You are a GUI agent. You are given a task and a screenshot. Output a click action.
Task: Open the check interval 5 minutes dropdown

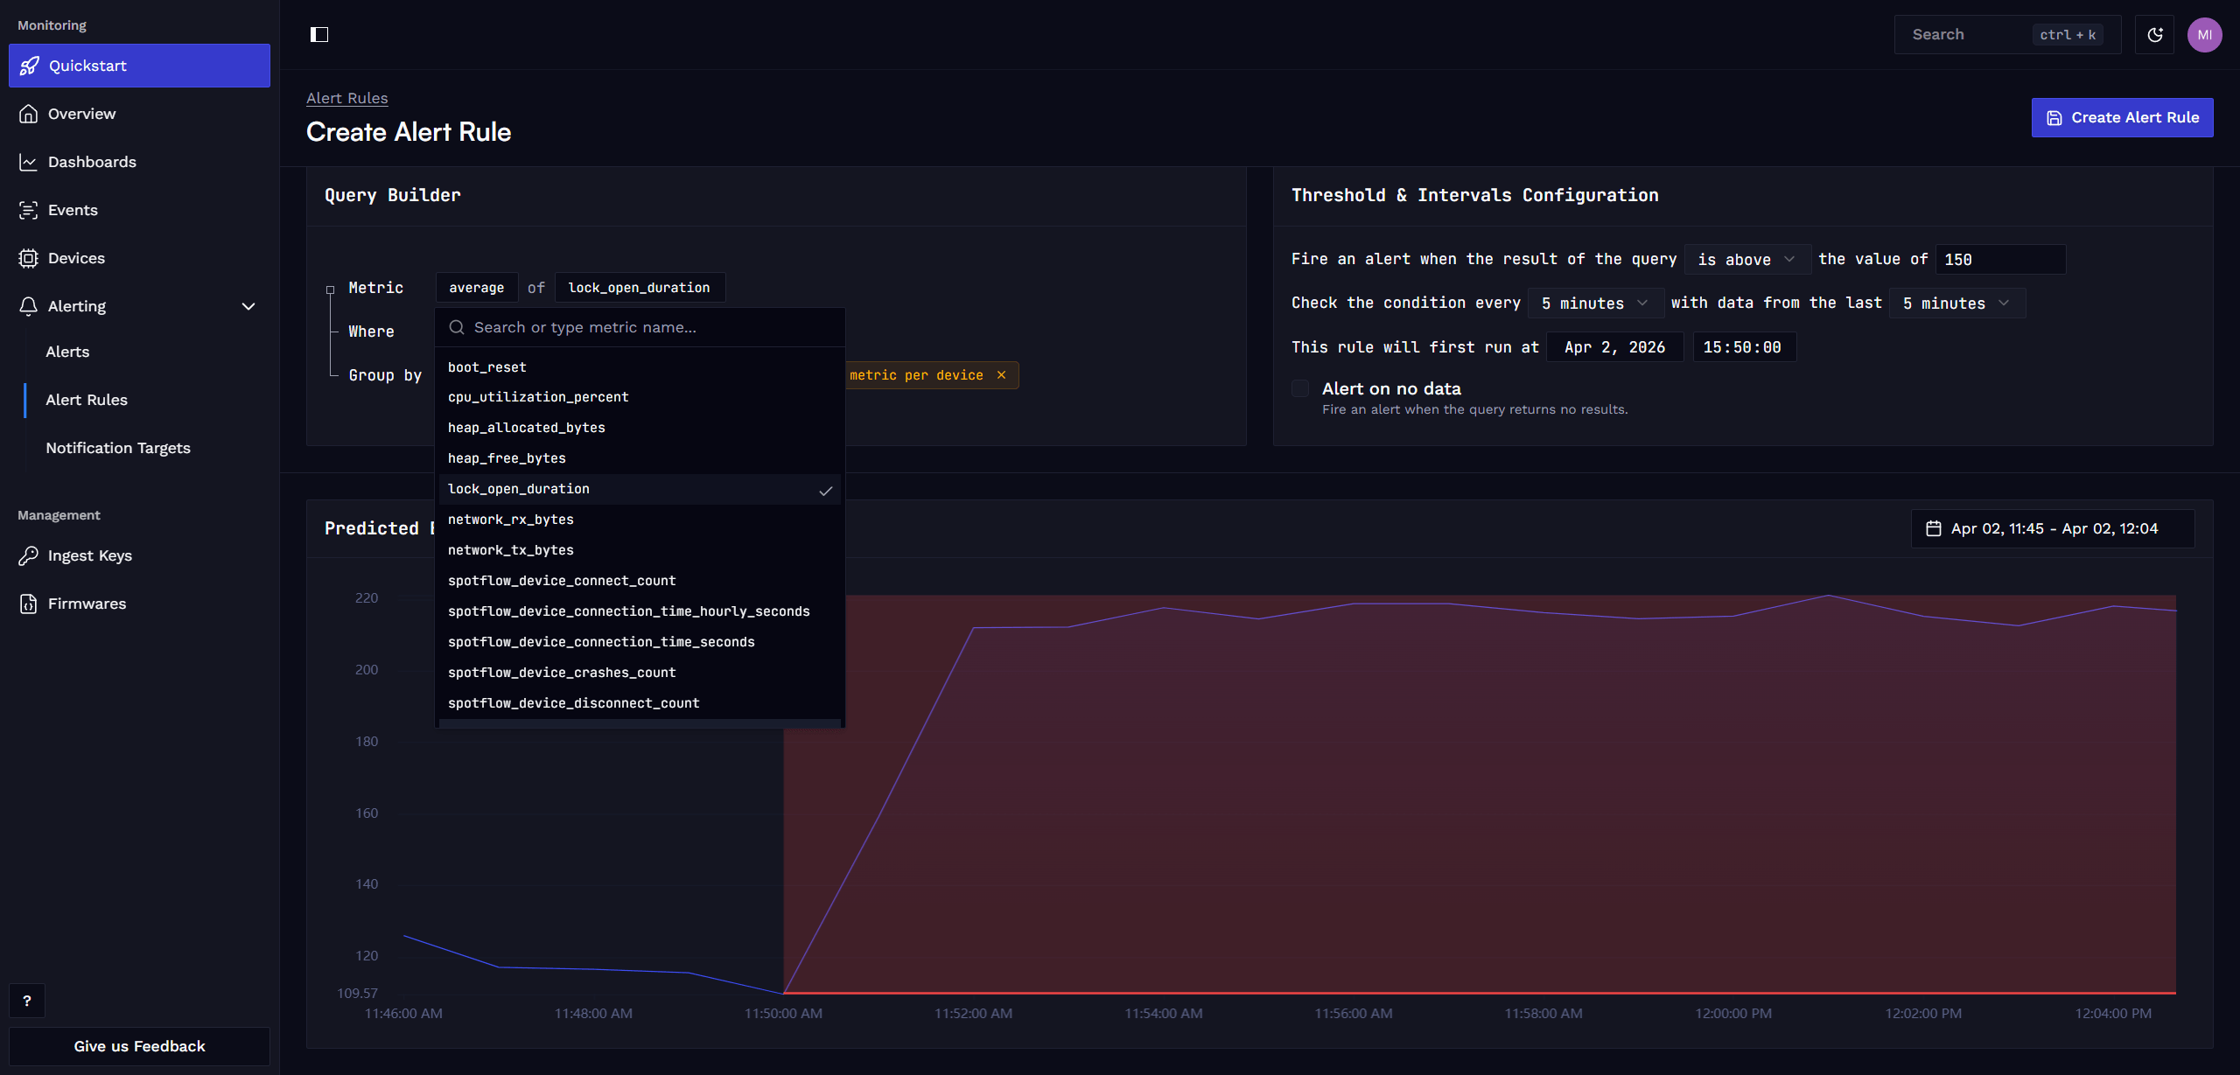click(x=1594, y=304)
